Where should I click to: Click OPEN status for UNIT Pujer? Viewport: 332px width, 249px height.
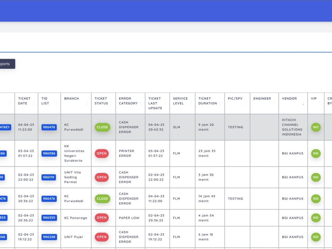(x=102, y=237)
